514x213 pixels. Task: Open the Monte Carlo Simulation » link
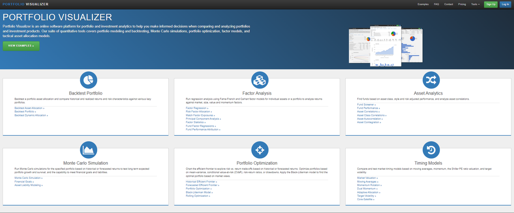point(30,178)
